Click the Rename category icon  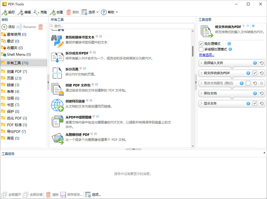[19, 27]
